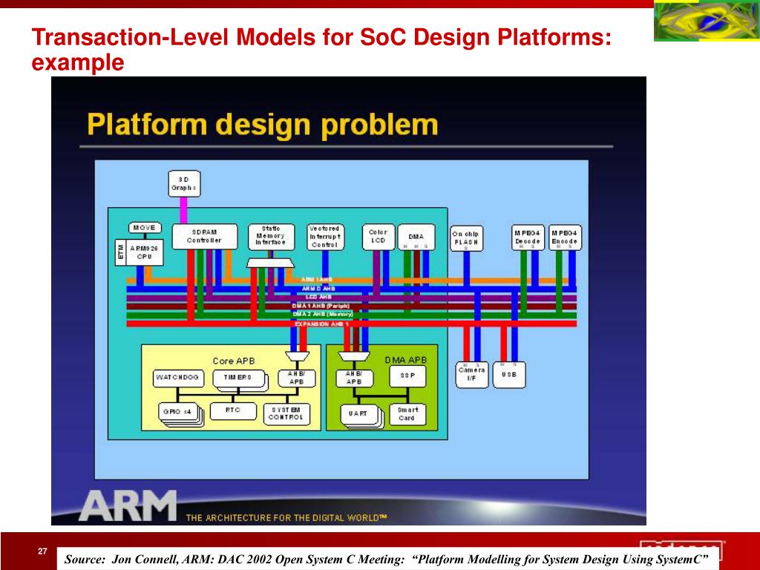Select the SYSTEM CONTROL block

(x=286, y=414)
